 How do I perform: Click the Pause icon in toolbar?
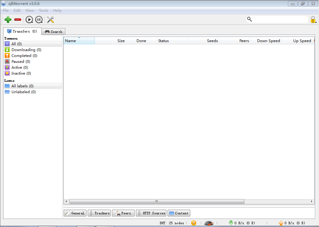tap(39, 20)
